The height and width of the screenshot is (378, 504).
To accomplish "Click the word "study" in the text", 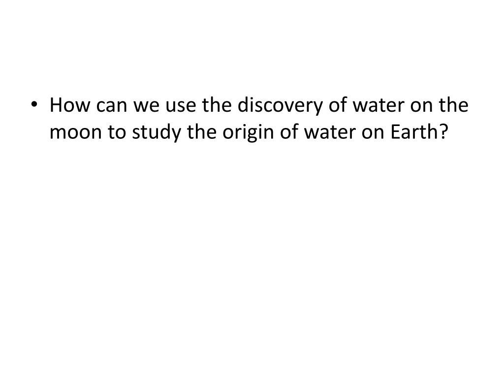I will point(157,133).
